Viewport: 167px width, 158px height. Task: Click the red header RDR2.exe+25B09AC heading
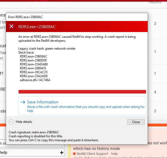pyautogui.click(x=37, y=27)
